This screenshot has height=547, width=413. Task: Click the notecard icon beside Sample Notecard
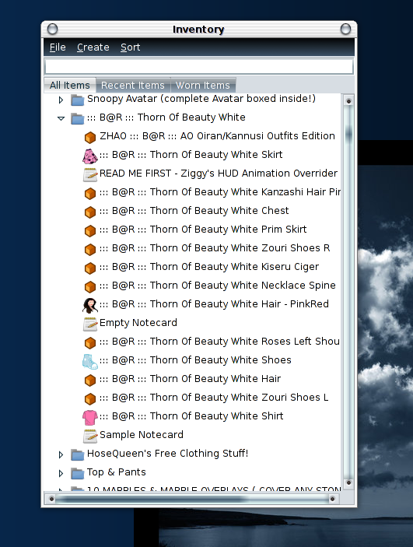(x=90, y=436)
